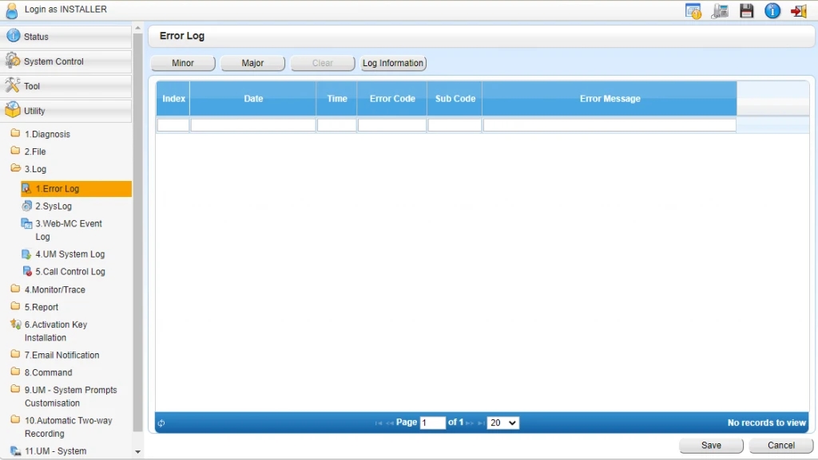Click the telephone device icon in top toolbar

[x=720, y=10]
